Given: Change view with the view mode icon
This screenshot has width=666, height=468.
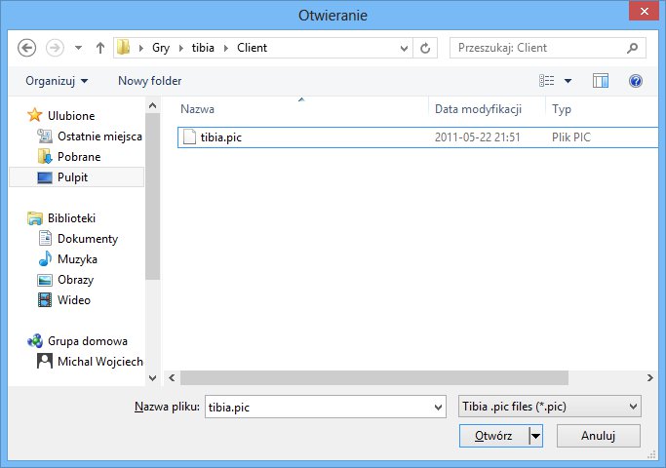Looking at the screenshot, I should [547, 80].
